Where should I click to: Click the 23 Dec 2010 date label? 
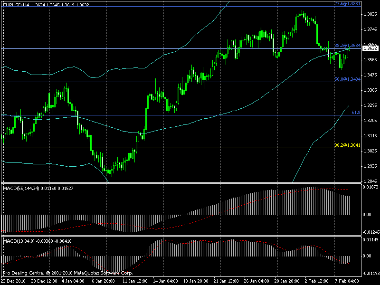pos(13,281)
